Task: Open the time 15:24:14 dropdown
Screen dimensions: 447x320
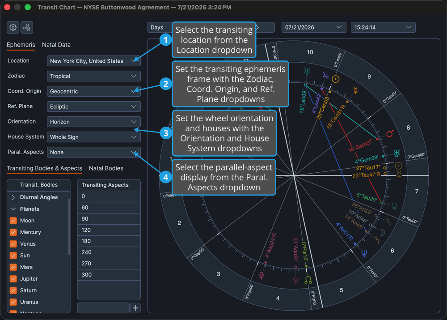Action: tap(383, 27)
